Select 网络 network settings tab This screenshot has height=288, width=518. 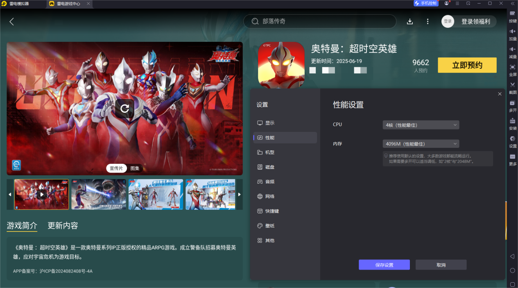285,196
